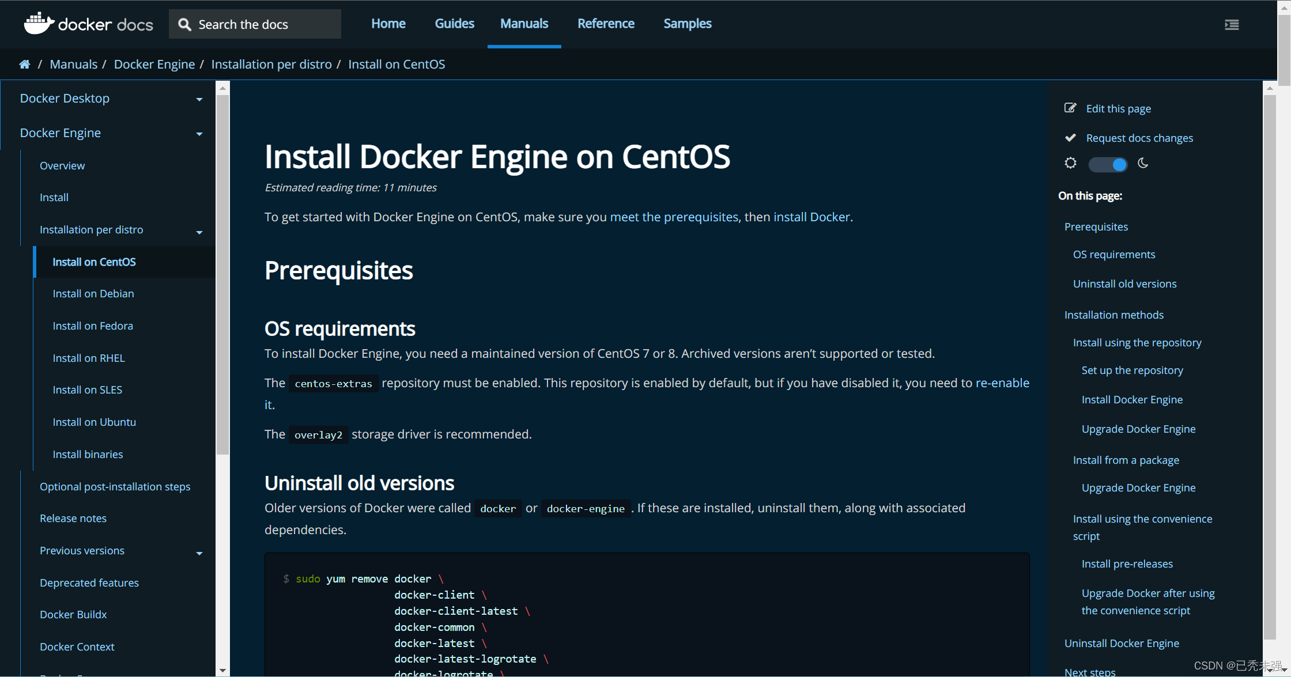Open Release notes in sidebar
The width and height of the screenshot is (1291, 677).
pos(73,518)
